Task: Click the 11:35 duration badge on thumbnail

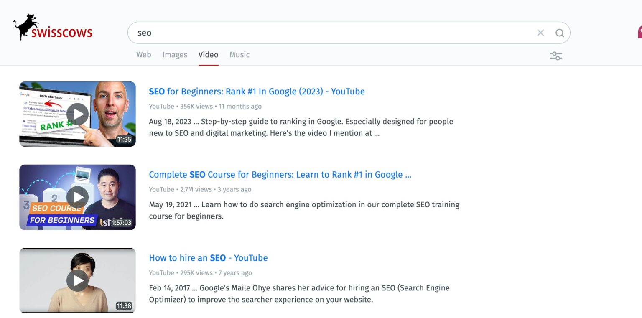Action: pyautogui.click(x=124, y=140)
